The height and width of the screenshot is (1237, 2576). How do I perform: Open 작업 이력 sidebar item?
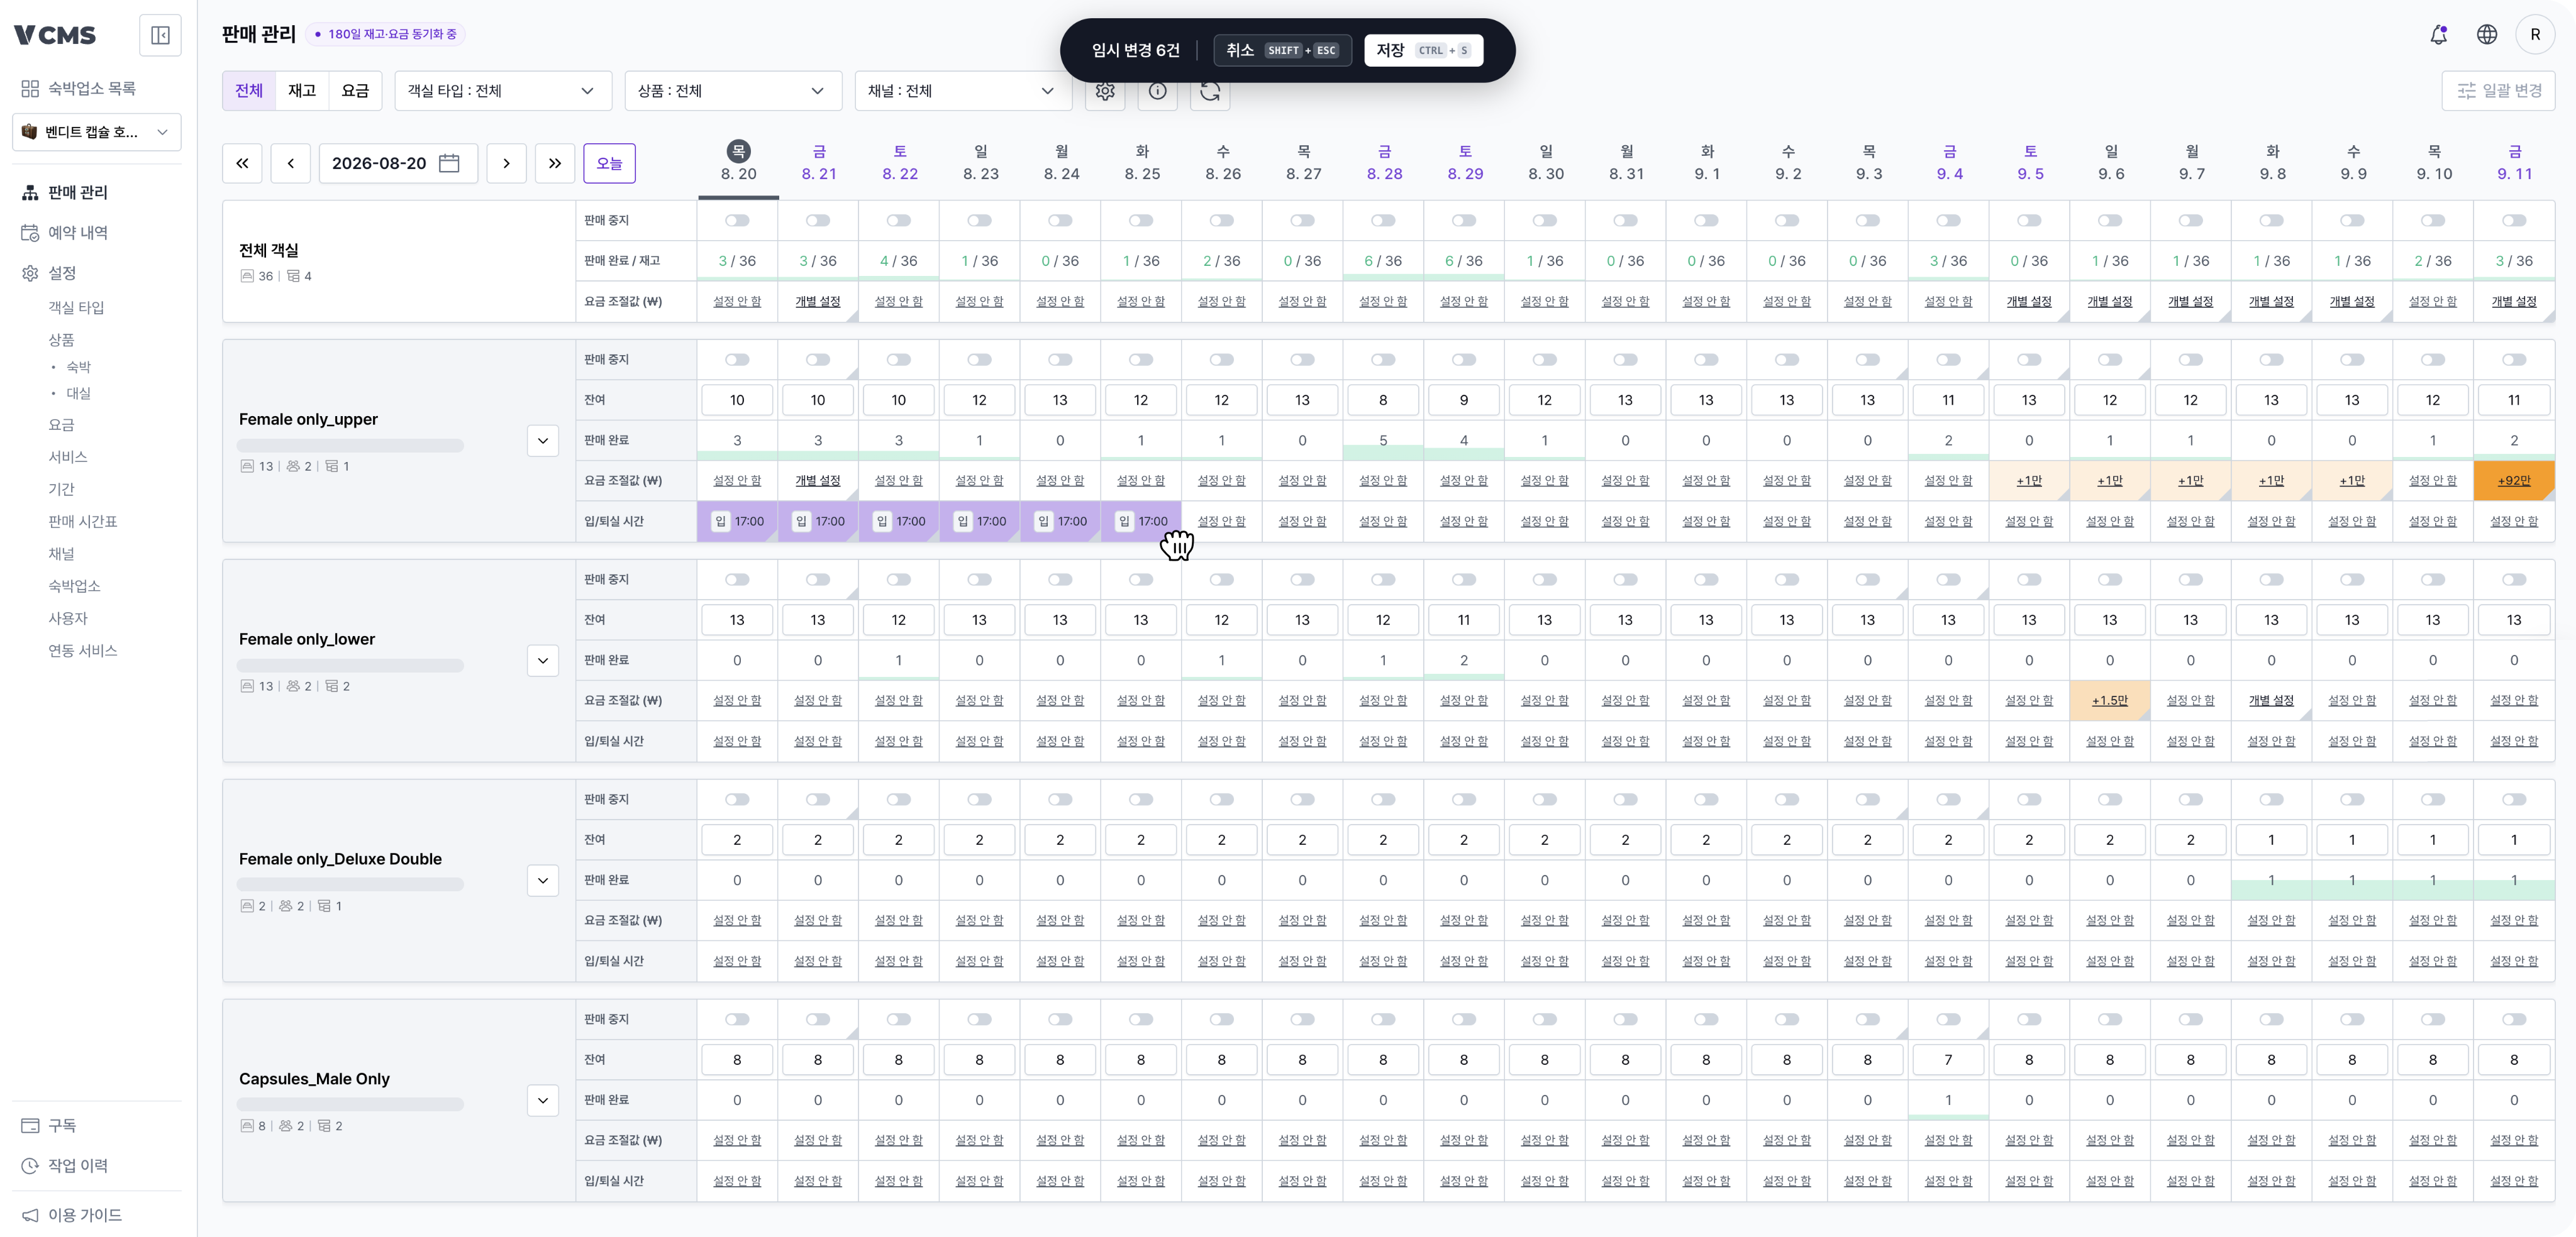pyautogui.click(x=78, y=1166)
